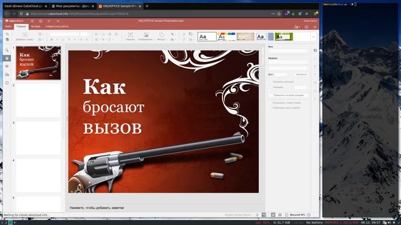
Task: Apply bold formatting
Action: 51,39
